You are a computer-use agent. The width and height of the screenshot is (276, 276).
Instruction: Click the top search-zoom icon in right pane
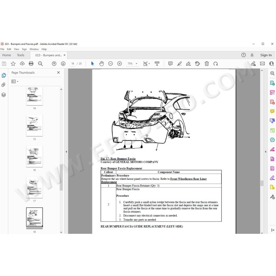(x=272, y=73)
